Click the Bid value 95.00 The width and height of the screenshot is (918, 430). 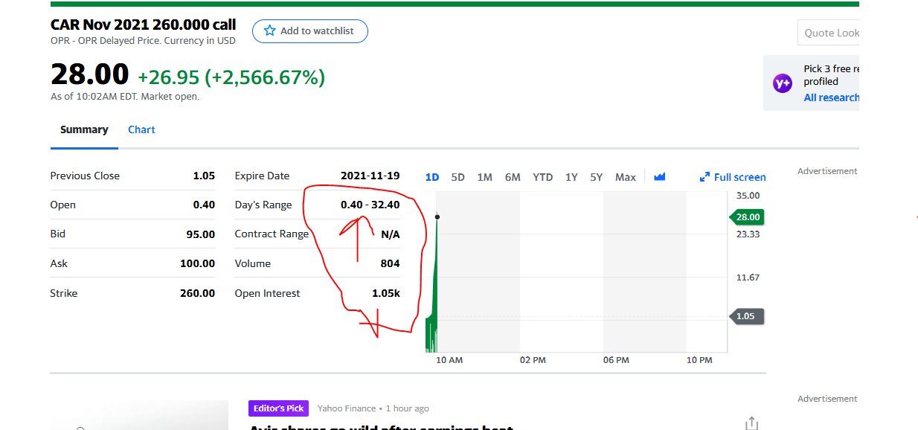pyautogui.click(x=201, y=234)
